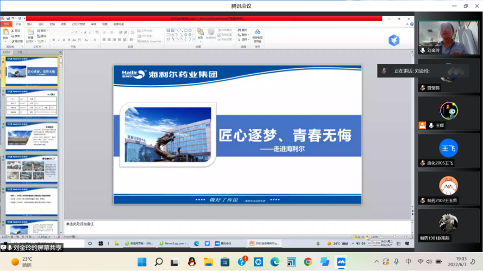Click the 文件 (File) button
This screenshot has width=483, height=271.
[7, 24]
